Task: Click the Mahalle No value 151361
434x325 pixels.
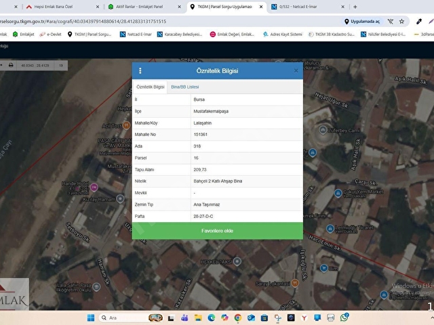Action: click(x=201, y=135)
